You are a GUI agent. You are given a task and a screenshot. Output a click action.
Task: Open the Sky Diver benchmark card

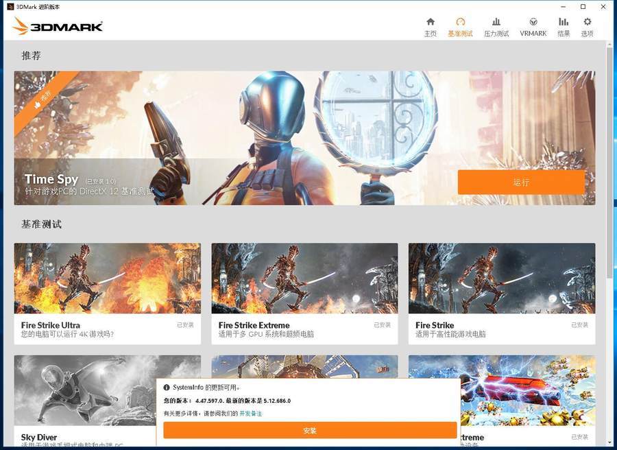tap(85, 401)
